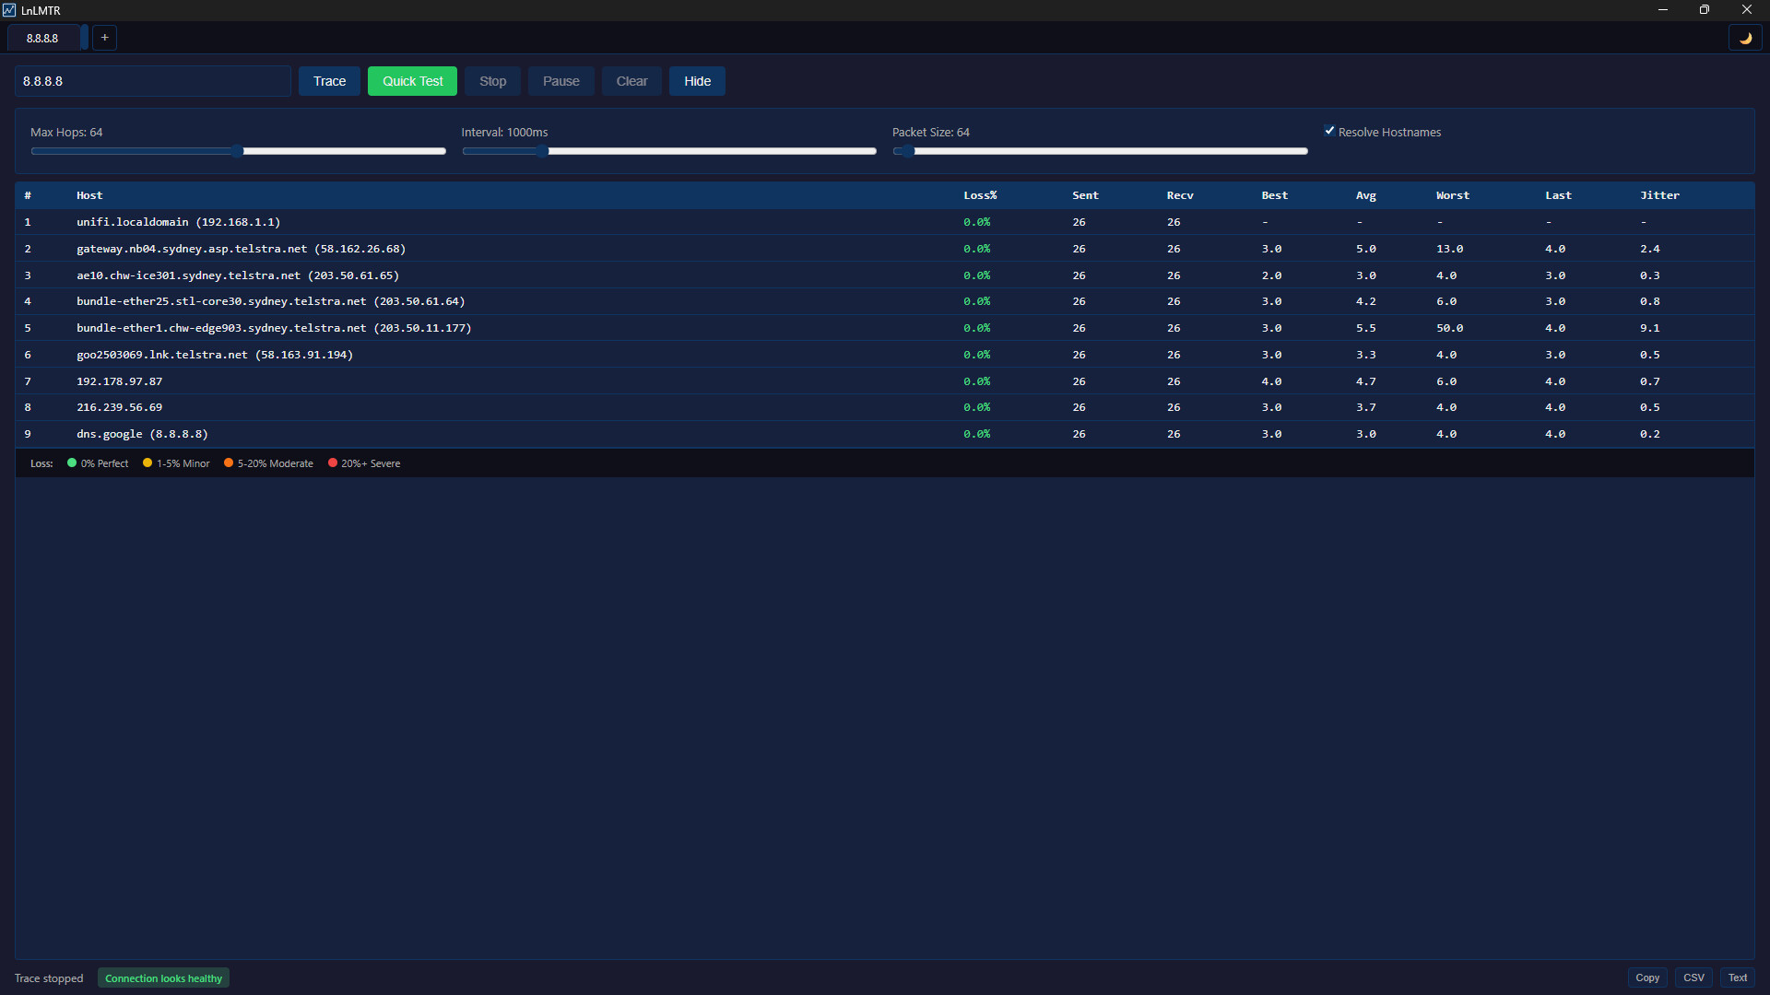Clear the trace results
Image resolution: width=1770 pixels, height=995 pixels.
pos(631,81)
